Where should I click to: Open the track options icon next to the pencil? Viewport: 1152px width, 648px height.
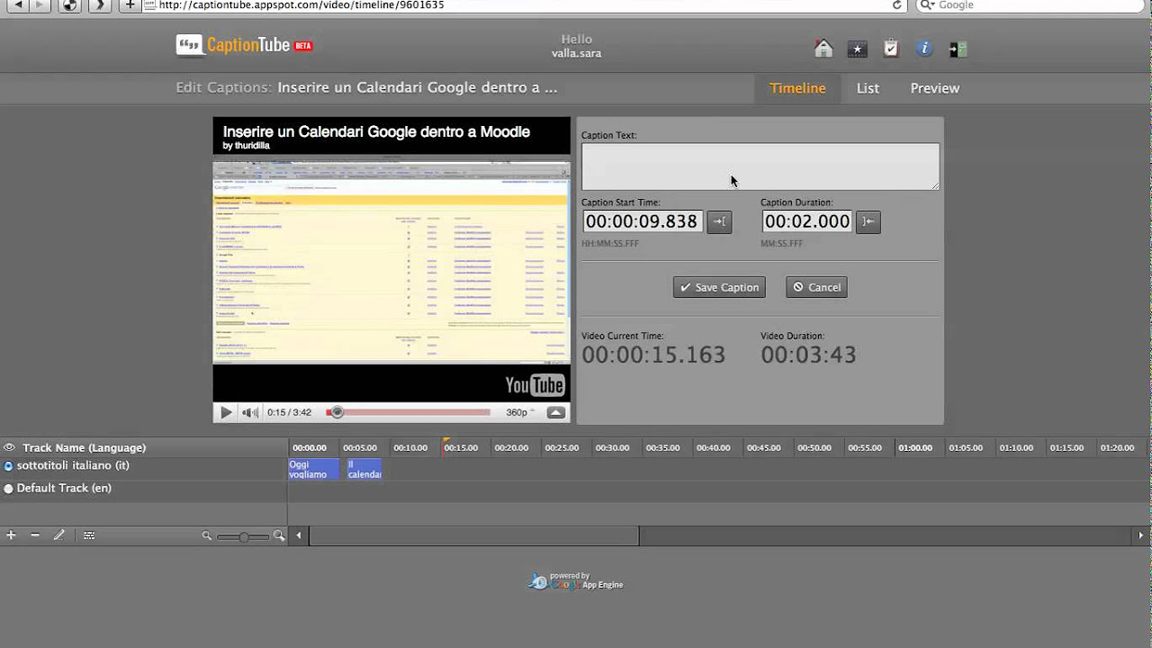pos(89,535)
